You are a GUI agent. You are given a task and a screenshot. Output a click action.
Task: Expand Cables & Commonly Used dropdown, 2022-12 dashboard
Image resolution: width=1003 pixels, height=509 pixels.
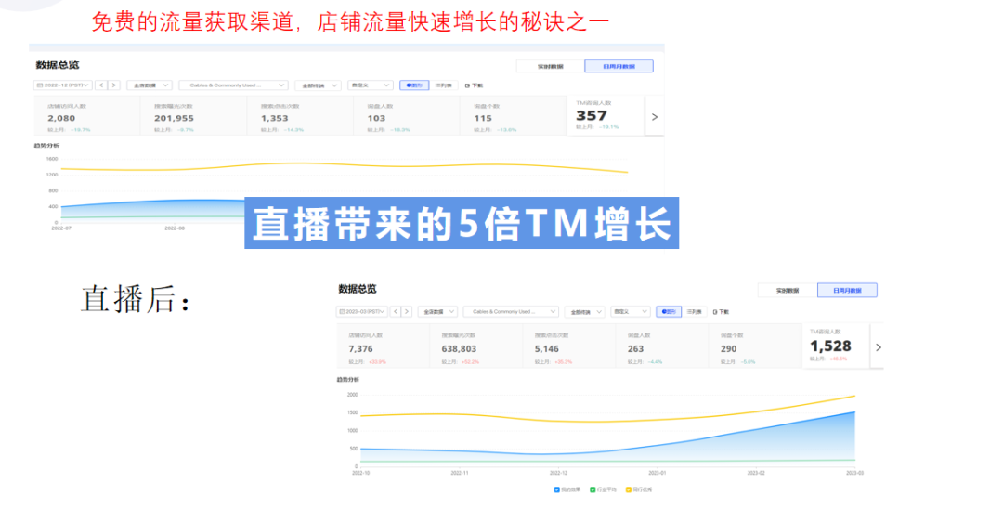point(233,85)
